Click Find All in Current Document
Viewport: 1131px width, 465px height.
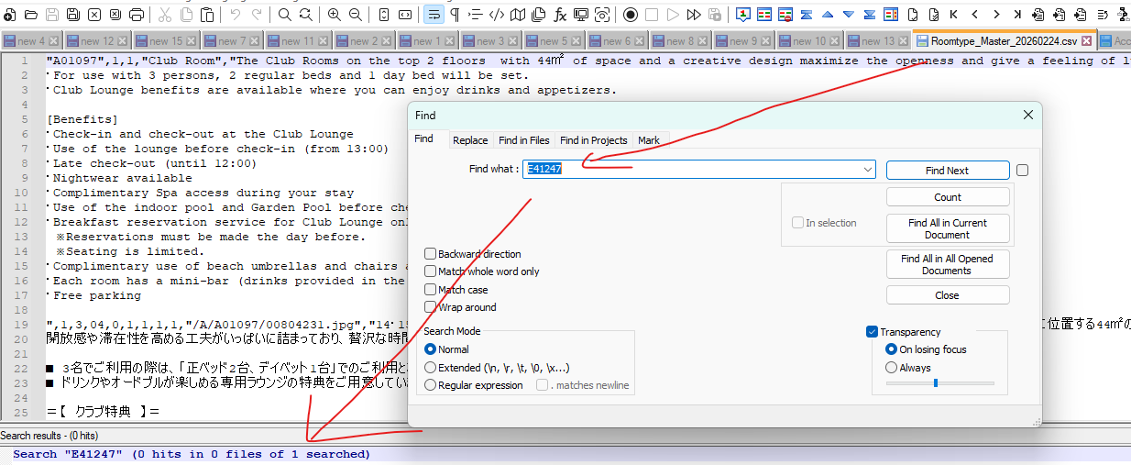tap(948, 228)
